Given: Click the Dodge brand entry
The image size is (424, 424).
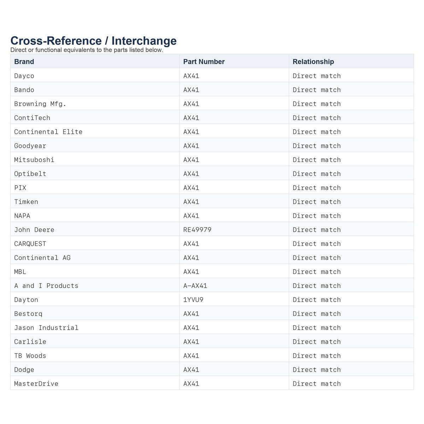Looking at the screenshot, I should (24, 370).
